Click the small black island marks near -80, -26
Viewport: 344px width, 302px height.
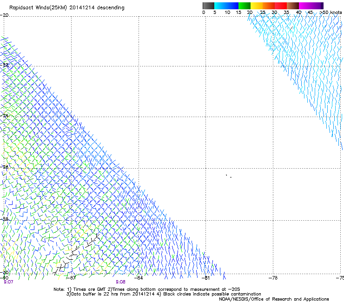pyautogui.click(x=229, y=176)
